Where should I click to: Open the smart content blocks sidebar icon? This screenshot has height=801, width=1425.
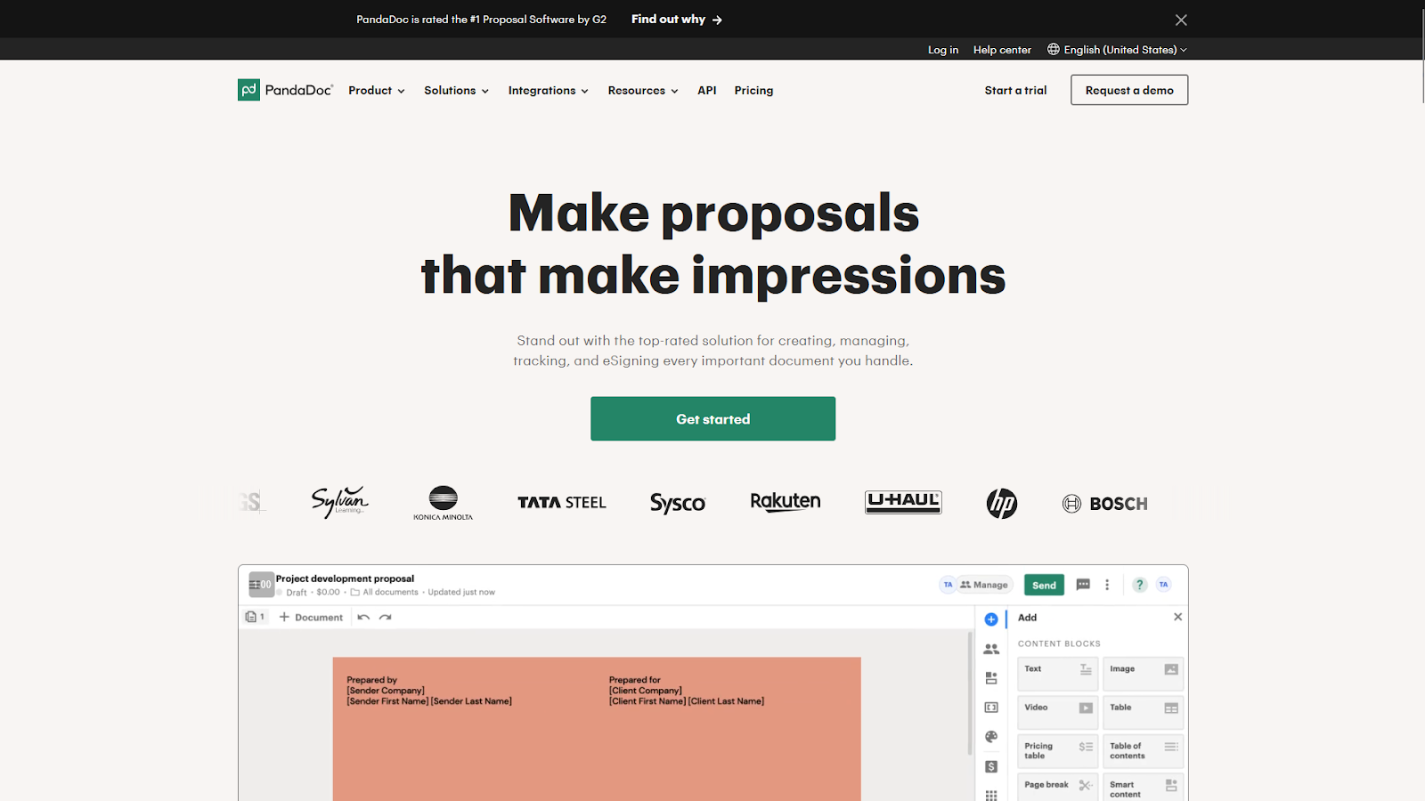coord(991,678)
